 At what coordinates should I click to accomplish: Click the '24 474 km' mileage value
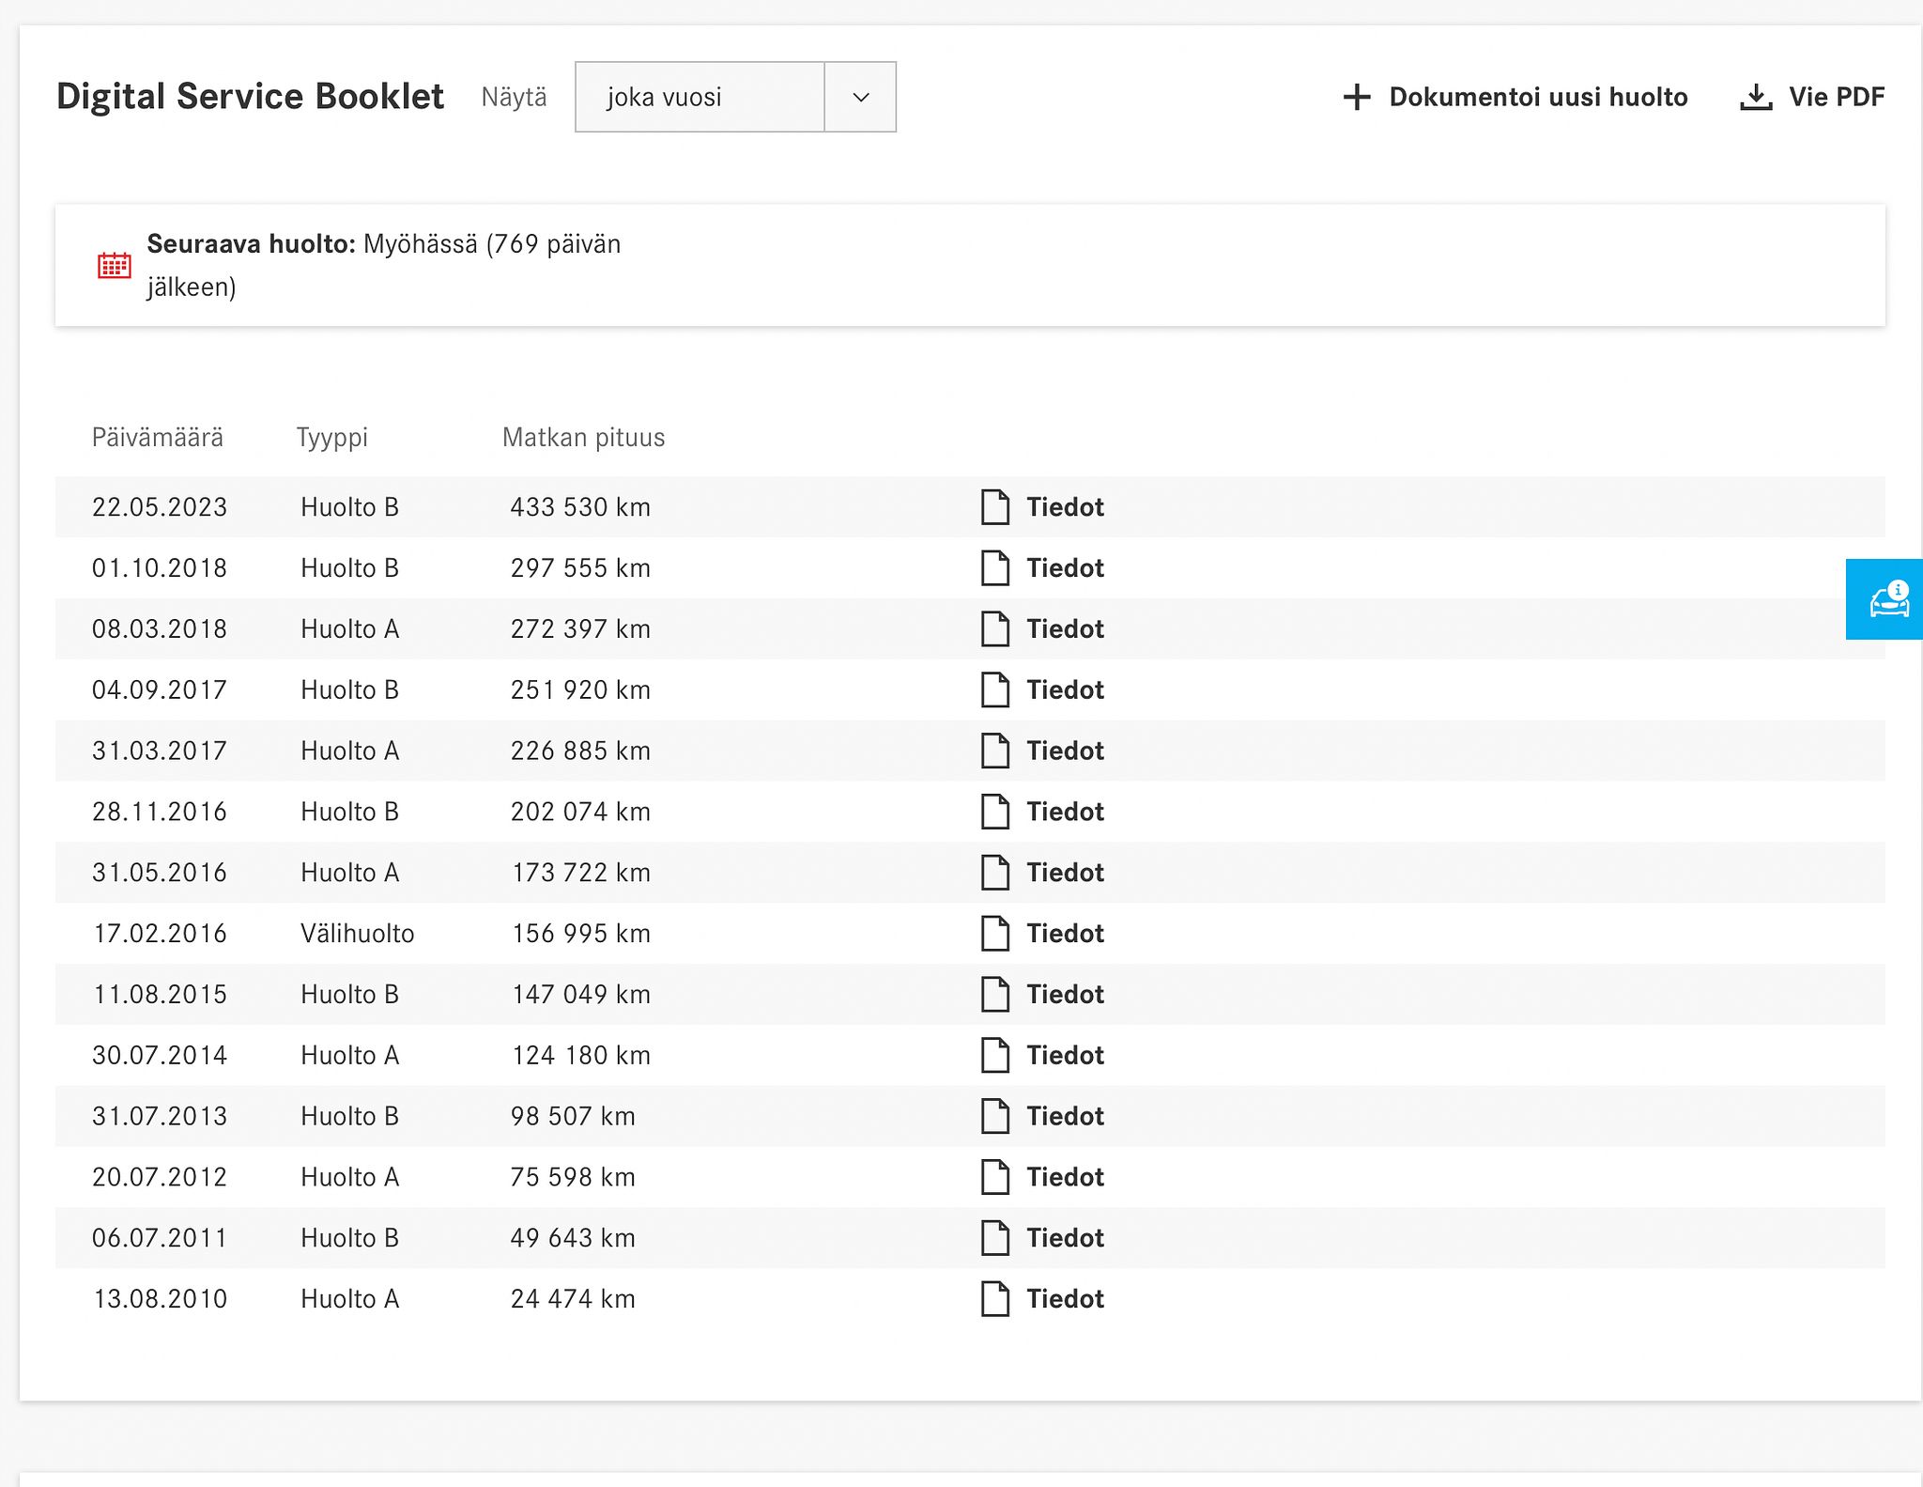[573, 1299]
